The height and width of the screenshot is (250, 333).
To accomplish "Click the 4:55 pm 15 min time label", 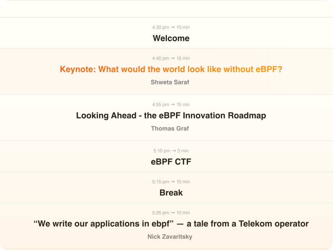I will click(171, 104).
